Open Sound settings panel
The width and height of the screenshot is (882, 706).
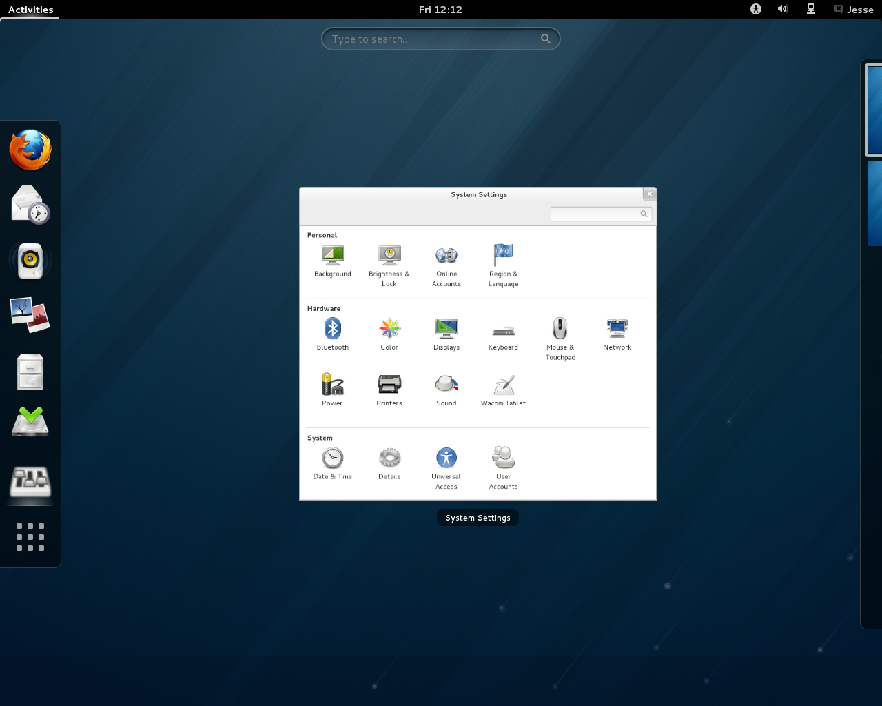point(447,390)
